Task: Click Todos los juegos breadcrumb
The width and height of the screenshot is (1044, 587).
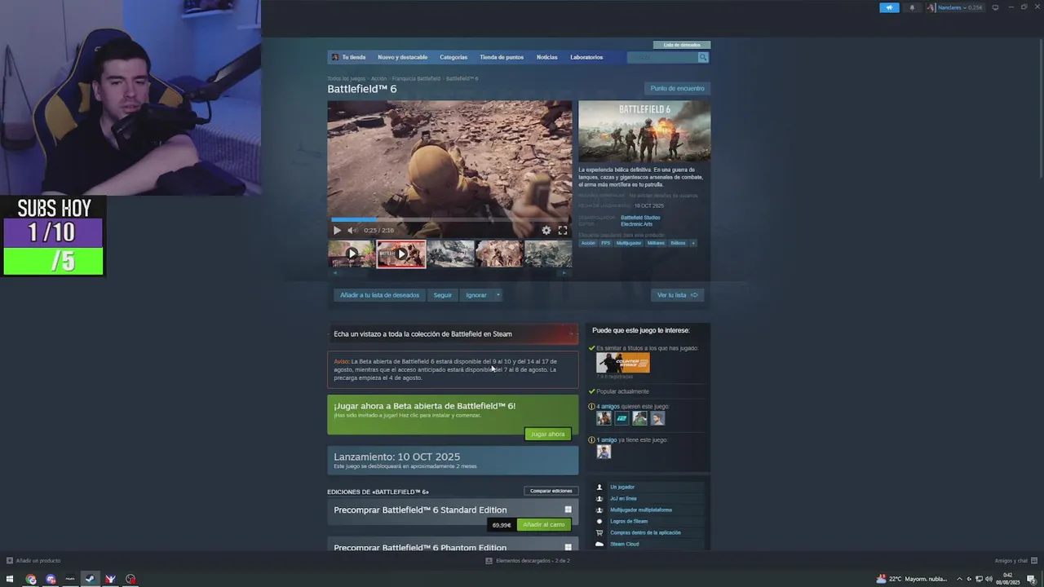Action: (x=347, y=78)
